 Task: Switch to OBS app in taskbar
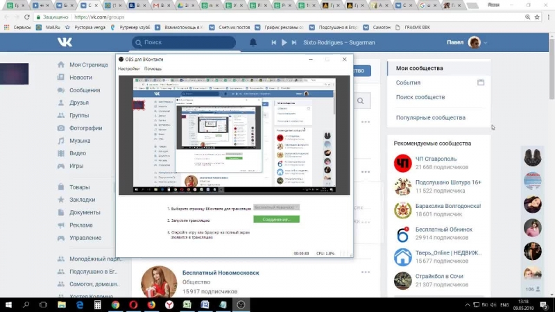click(241, 304)
